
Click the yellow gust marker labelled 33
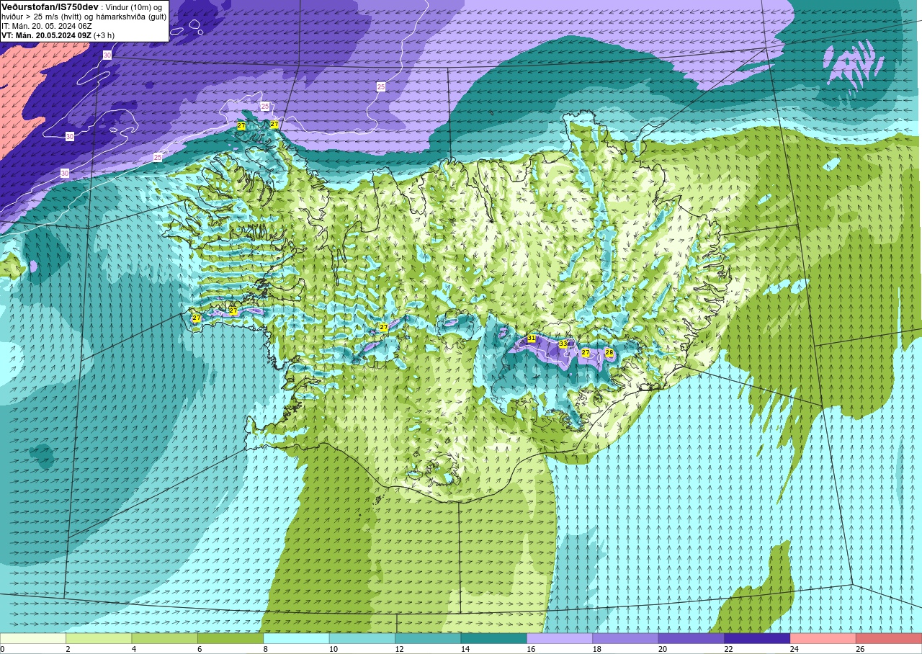click(x=563, y=344)
